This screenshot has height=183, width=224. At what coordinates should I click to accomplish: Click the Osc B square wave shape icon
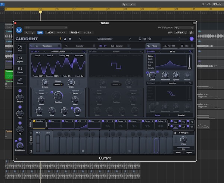tap(142, 52)
